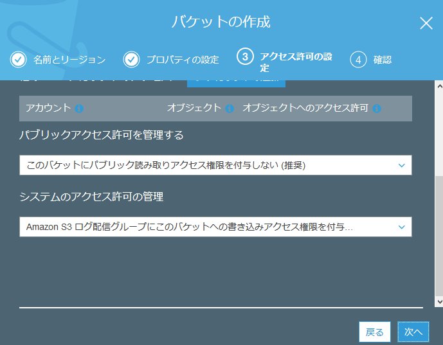This screenshot has width=443, height=345.
Task: Click the step 3 number circle
Action: (x=245, y=57)
